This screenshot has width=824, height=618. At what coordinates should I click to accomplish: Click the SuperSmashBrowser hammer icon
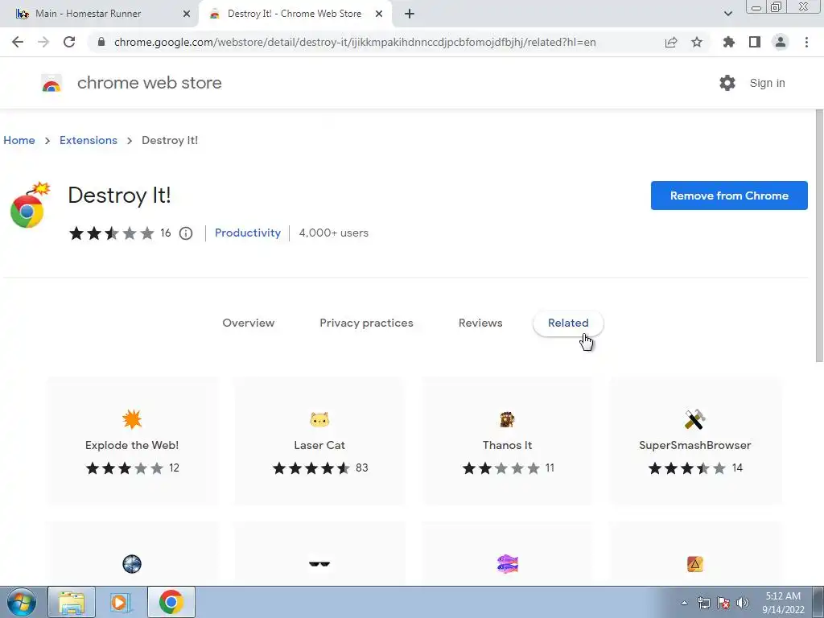[x=694, y=419]
